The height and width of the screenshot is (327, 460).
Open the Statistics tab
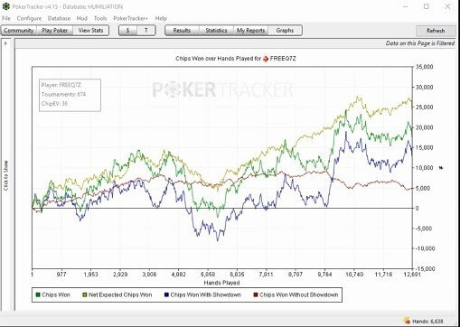point(216,31)
